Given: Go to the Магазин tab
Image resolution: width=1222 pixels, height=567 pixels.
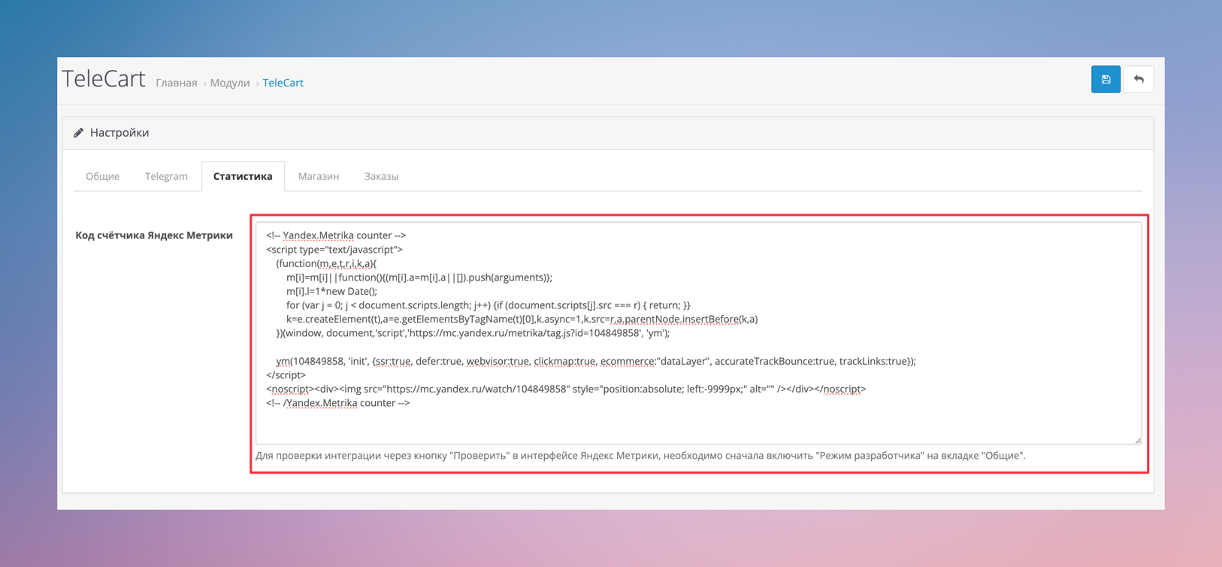Looking at the screenshot, I should click(x=319, y=177).
